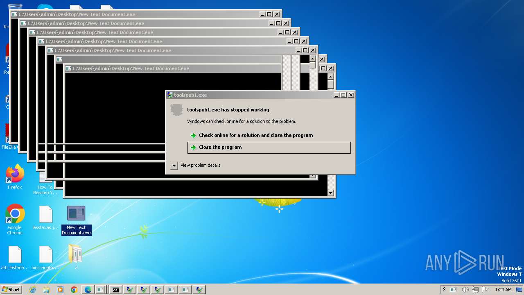Open network status tray icon
Image resolution: width=524 pixels, height=295 pixels.
(476, 290)
